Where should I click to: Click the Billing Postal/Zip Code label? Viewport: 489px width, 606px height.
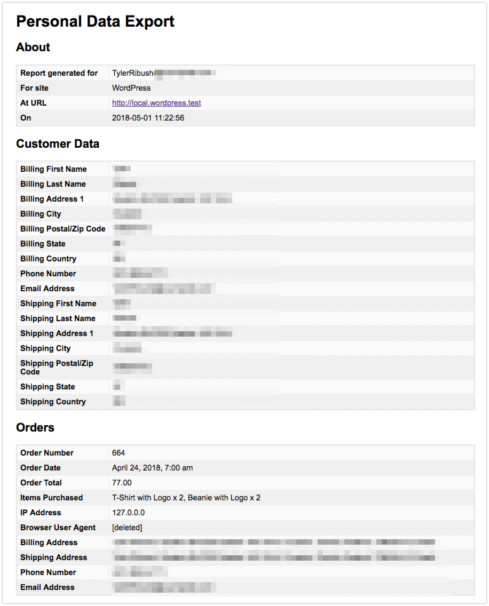(x=62, y=229)
